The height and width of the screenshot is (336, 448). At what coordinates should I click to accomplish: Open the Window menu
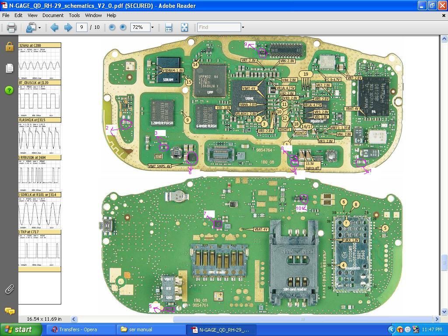93,15
